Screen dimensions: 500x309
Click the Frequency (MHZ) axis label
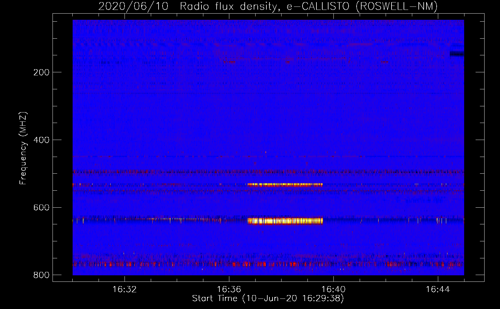click(23, 148)
